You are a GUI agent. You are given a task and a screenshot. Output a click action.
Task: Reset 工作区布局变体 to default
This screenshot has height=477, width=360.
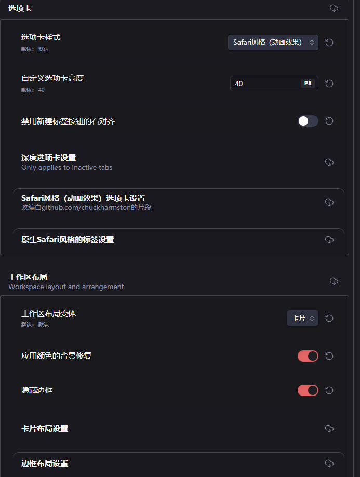click(x=329, y=318)
